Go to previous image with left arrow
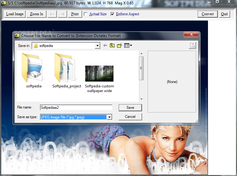237x176 pixels. [52, 14]
